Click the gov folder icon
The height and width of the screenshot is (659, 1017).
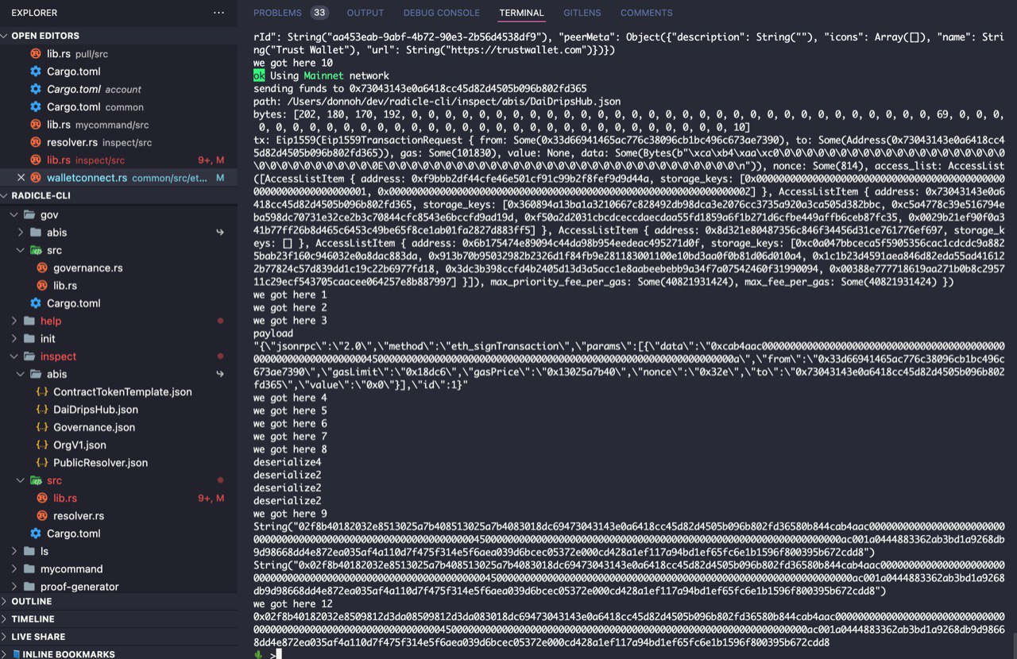(29, 215)
